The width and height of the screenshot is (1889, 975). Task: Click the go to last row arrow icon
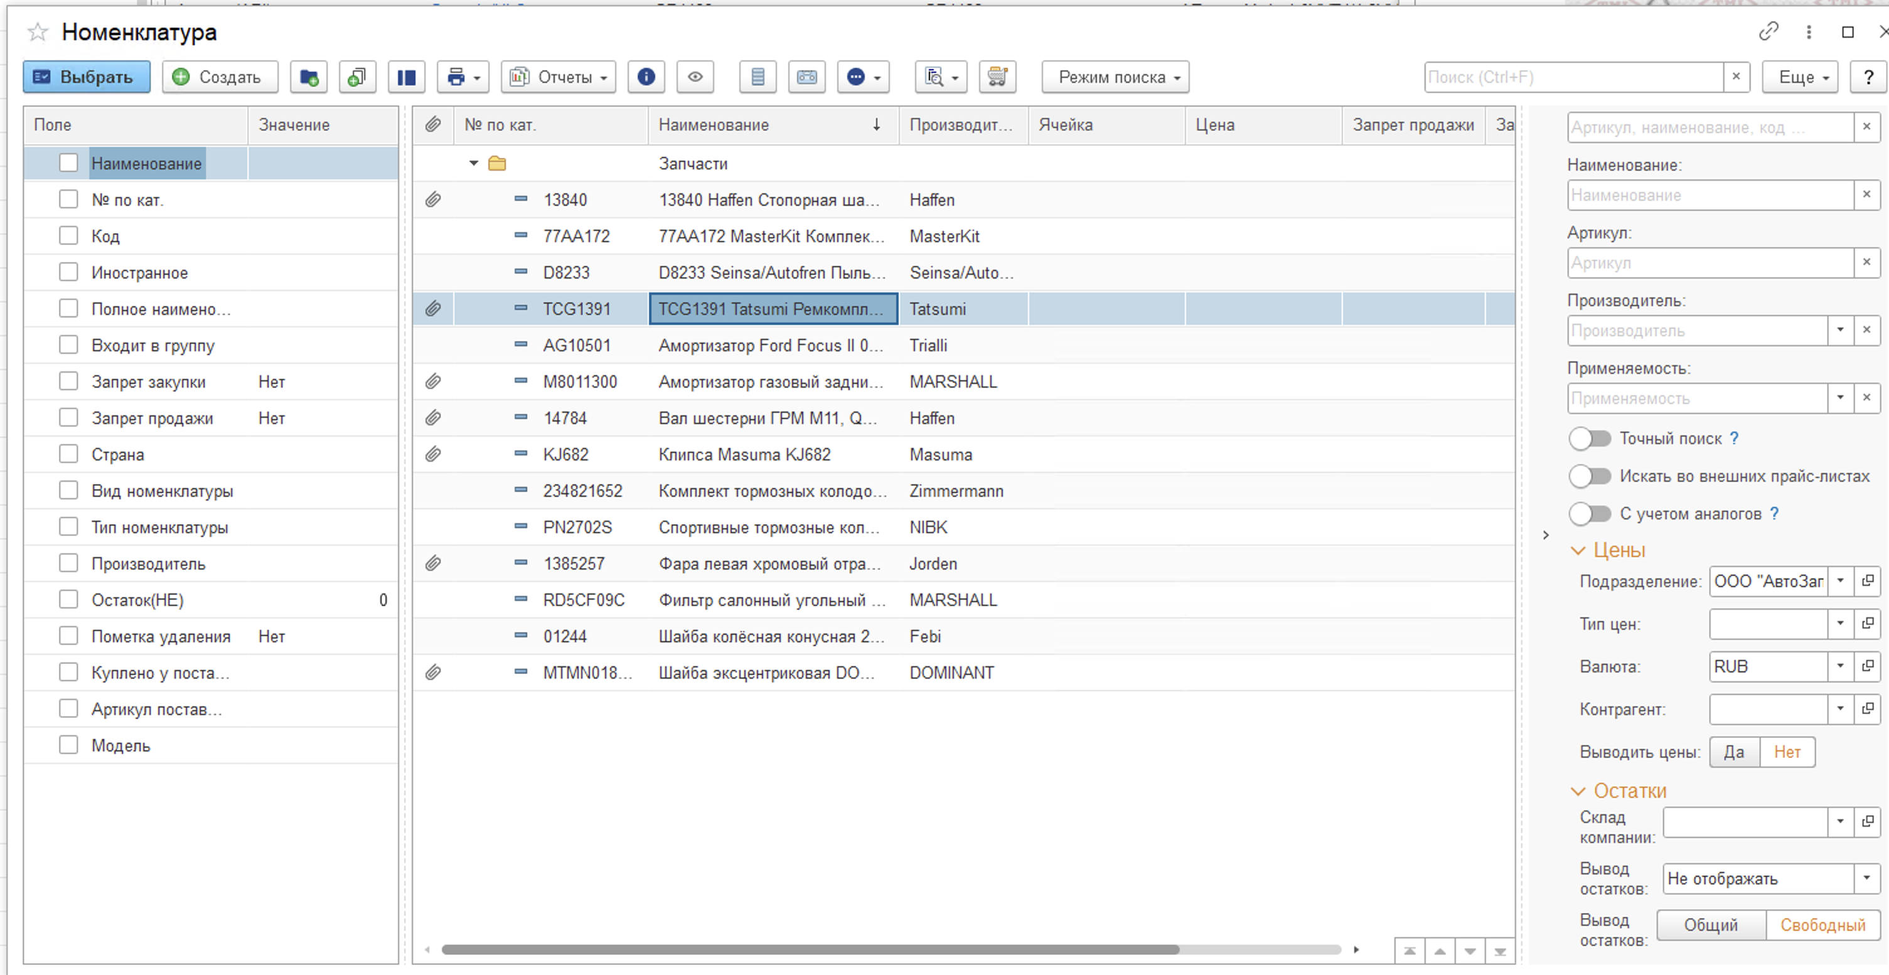point(1501,952)
